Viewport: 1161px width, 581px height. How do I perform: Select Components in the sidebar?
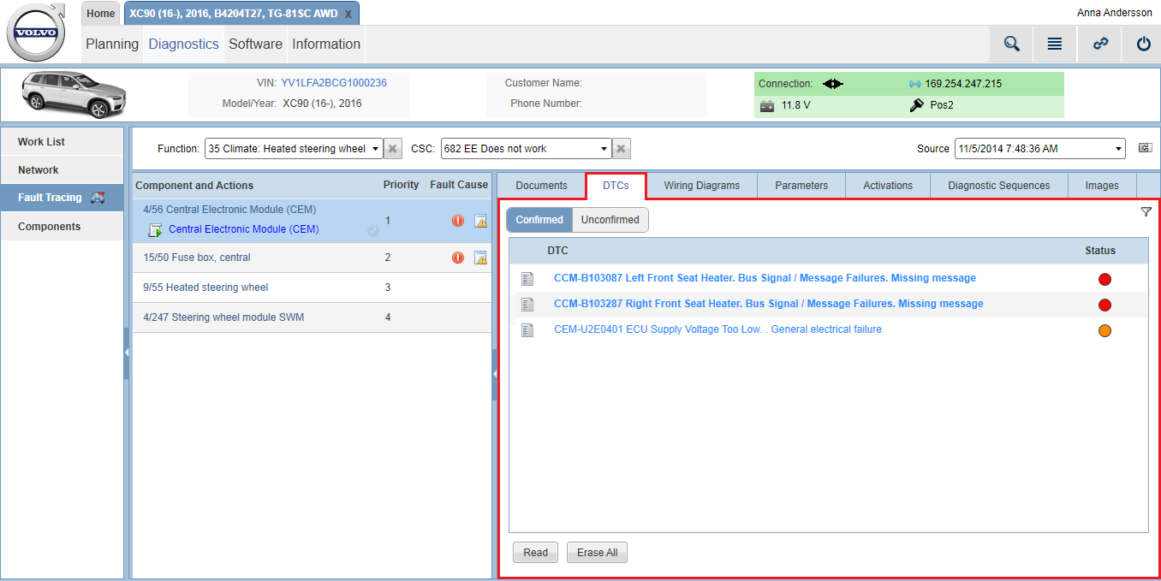tap(63, 227)
